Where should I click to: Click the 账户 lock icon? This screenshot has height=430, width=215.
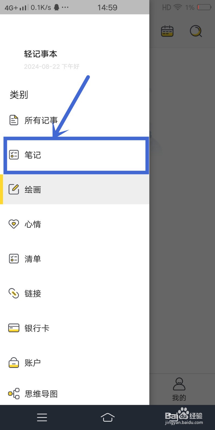[x=14, y=362]
